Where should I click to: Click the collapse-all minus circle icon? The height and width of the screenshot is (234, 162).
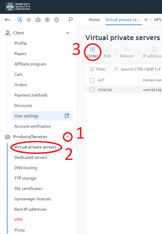coord(56,20)
